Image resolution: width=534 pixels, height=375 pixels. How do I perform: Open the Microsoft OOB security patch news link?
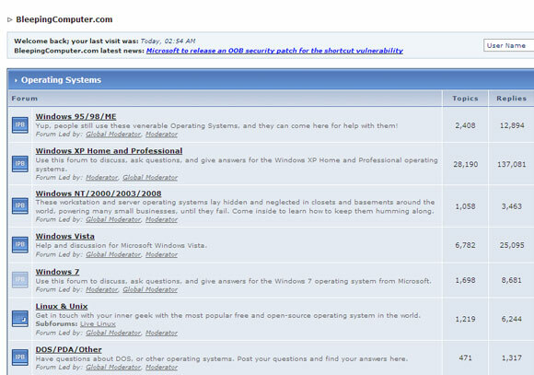(275, 51)
